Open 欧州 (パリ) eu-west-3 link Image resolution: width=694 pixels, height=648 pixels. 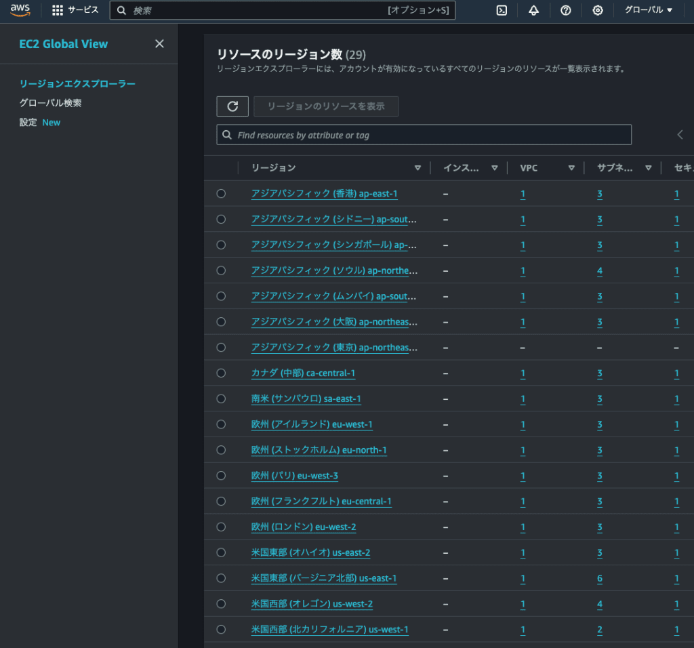295,475
